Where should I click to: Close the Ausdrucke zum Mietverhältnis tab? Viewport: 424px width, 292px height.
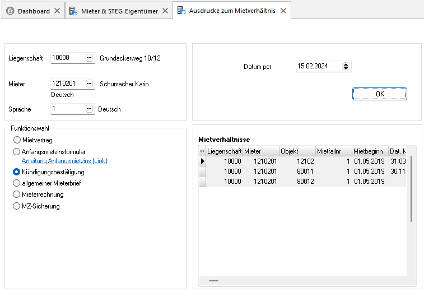click(x=283, y=11)
